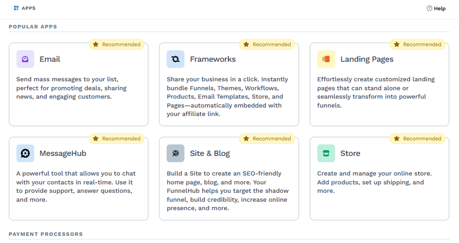Click the Help question mark icon
Viewport: 459px width, 243px height.
click(x=429, y=9)
